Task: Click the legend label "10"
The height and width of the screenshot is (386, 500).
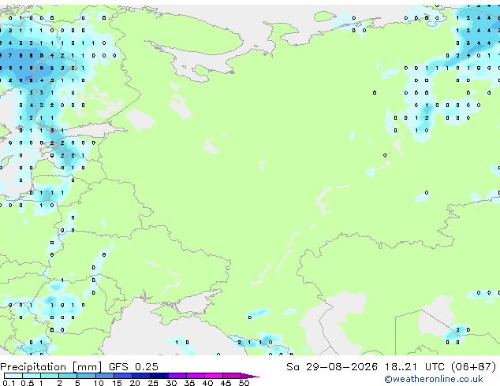Action: (x=99, y=383)
